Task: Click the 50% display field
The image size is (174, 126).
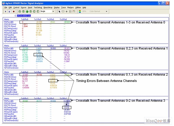Action: coord(84,11)
